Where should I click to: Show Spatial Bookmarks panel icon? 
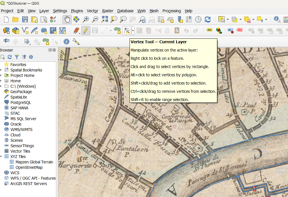point(189,19)
